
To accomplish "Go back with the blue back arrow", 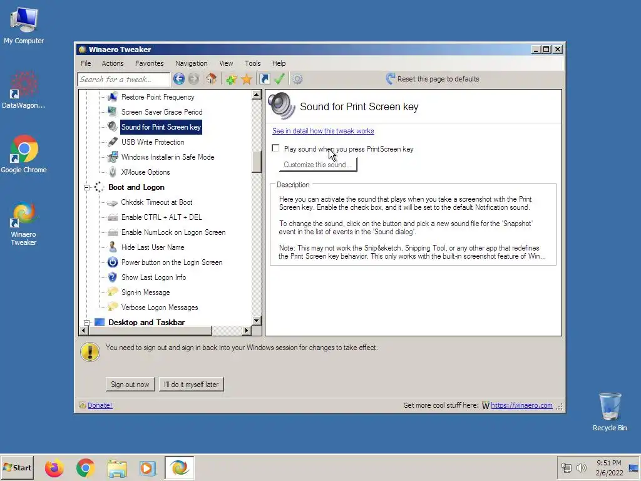I will pos(178,78).
